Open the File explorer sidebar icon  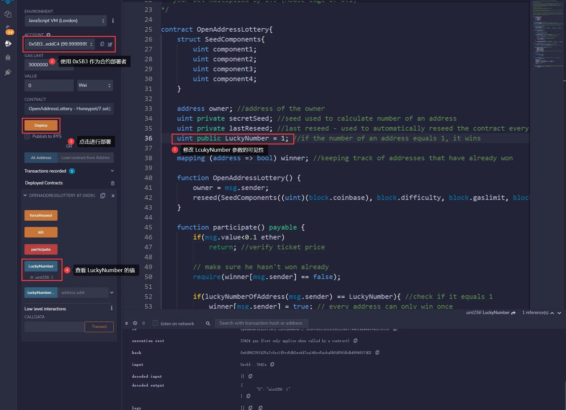point(8,14)
